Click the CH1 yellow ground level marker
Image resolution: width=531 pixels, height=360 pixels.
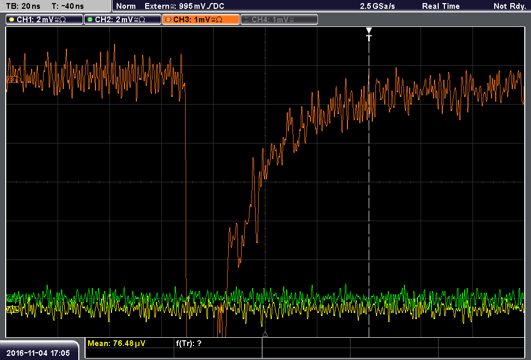13,309
